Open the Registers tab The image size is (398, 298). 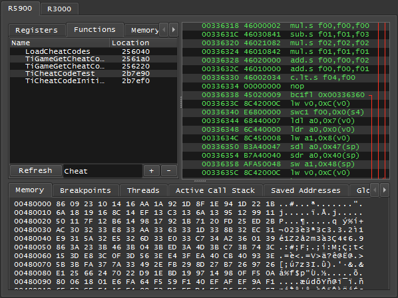click(37, 30)
